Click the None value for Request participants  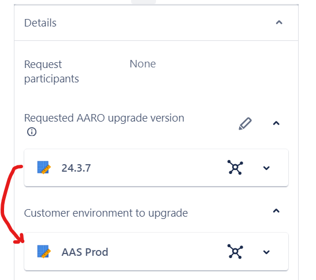point(143,64)
